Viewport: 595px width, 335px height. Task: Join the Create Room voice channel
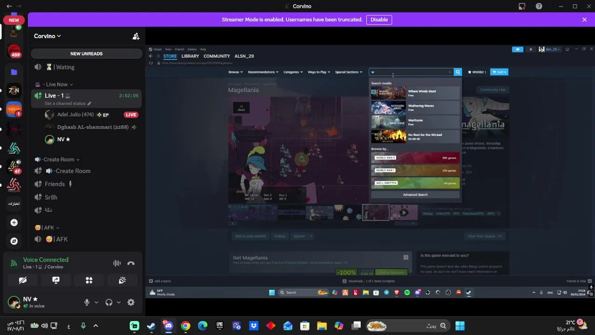86,171
